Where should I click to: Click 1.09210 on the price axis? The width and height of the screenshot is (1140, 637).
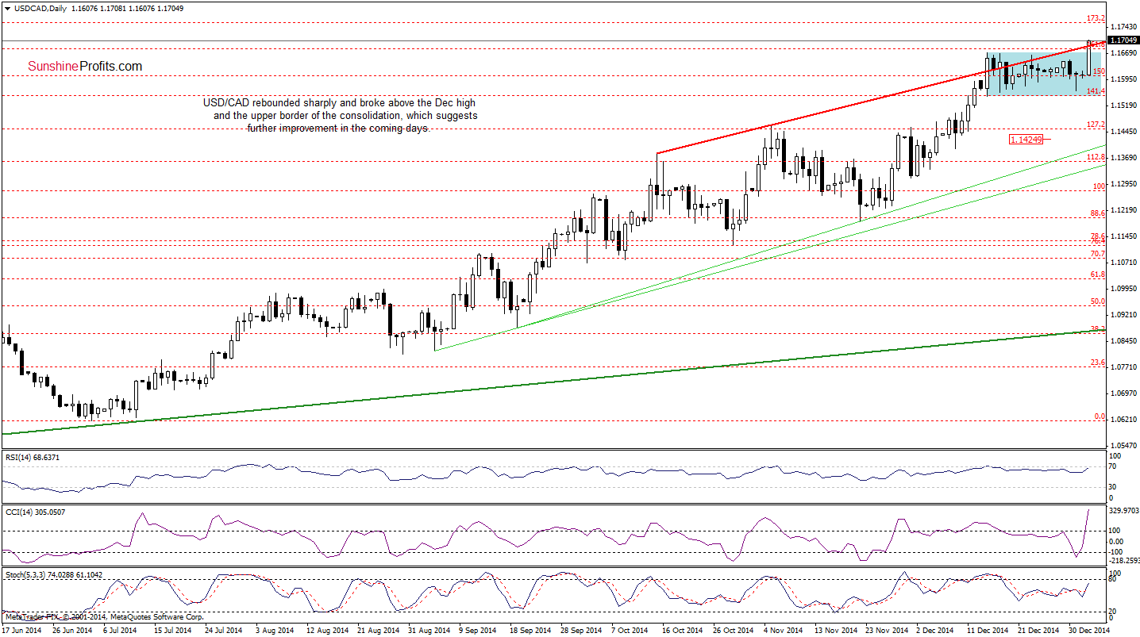pyautogui.click(x=1124, y=315)
